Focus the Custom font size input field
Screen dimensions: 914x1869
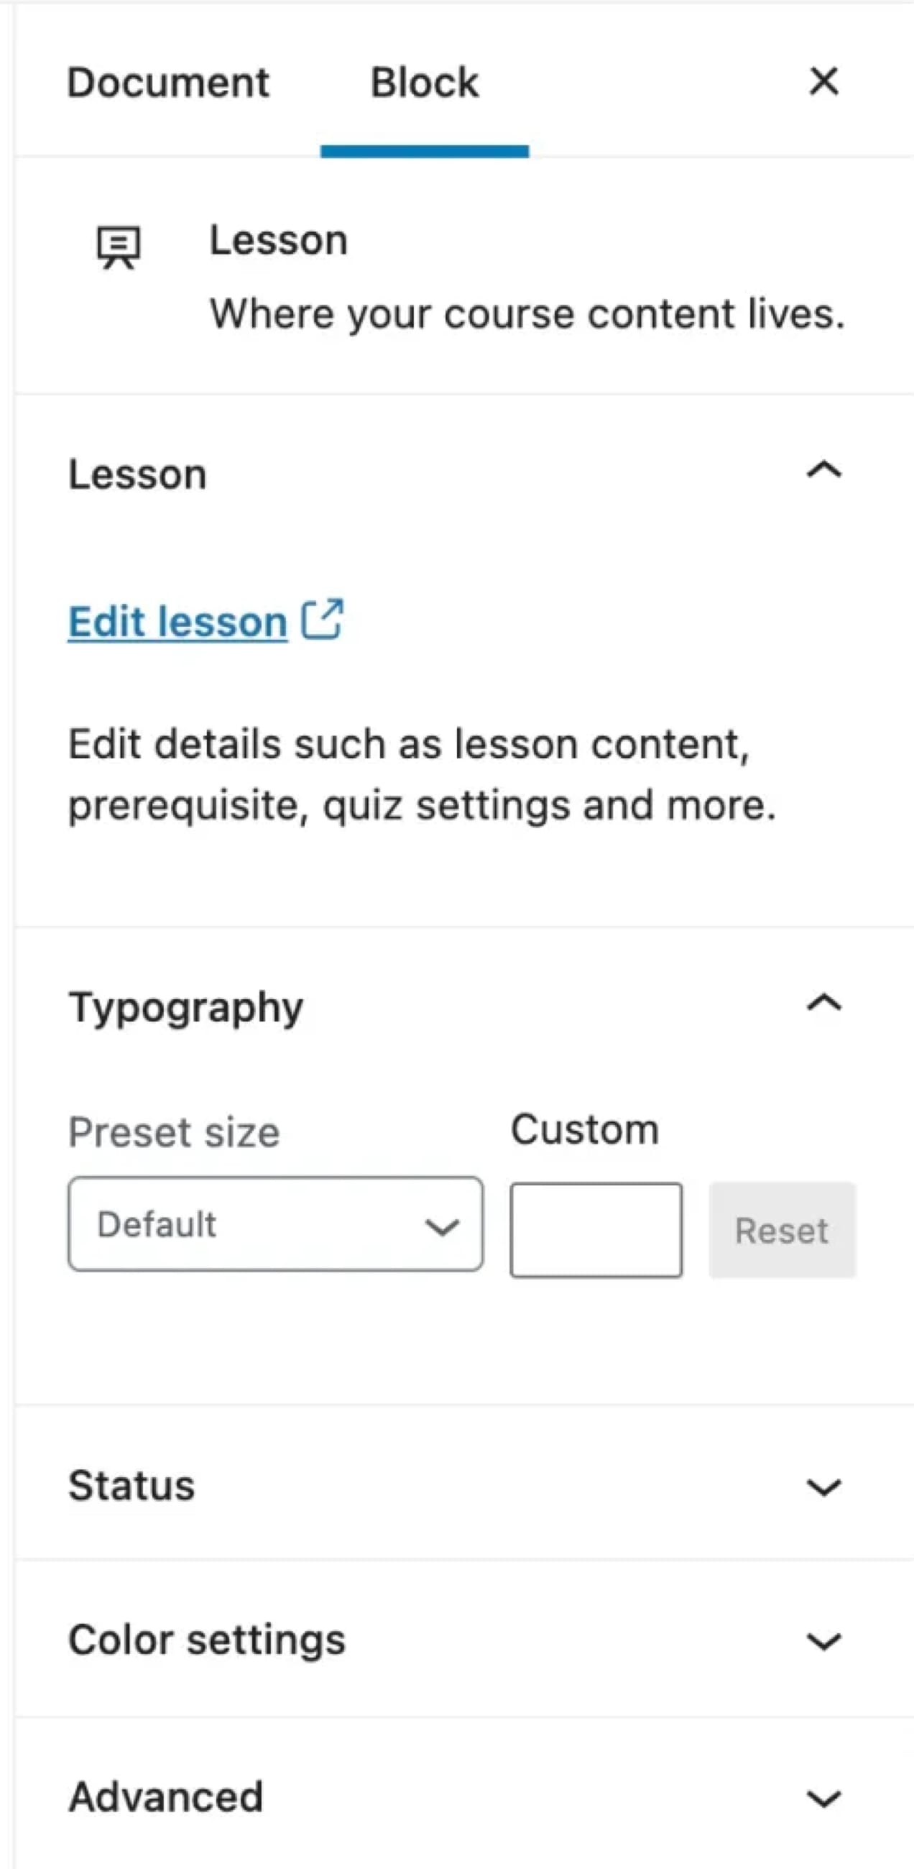596,1230
